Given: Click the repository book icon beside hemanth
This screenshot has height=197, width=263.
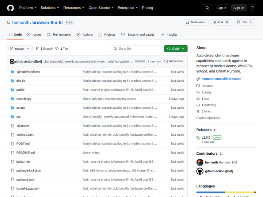Looking at the screenshot, I should (9, 23).
